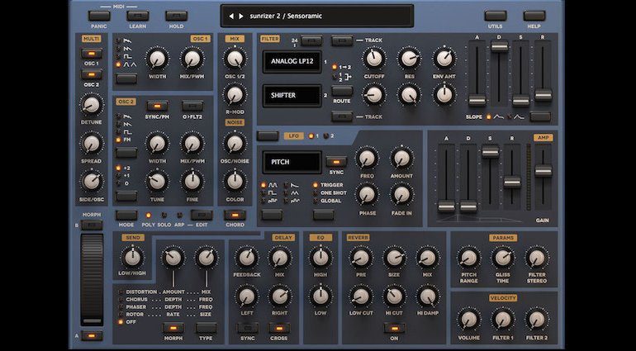Open the ANALOG LP12 filter type selector

(x=291, y=60)
